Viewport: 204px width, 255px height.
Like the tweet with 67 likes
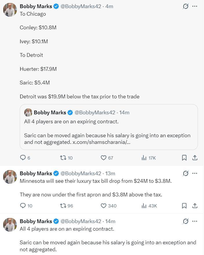pos(103,158)
